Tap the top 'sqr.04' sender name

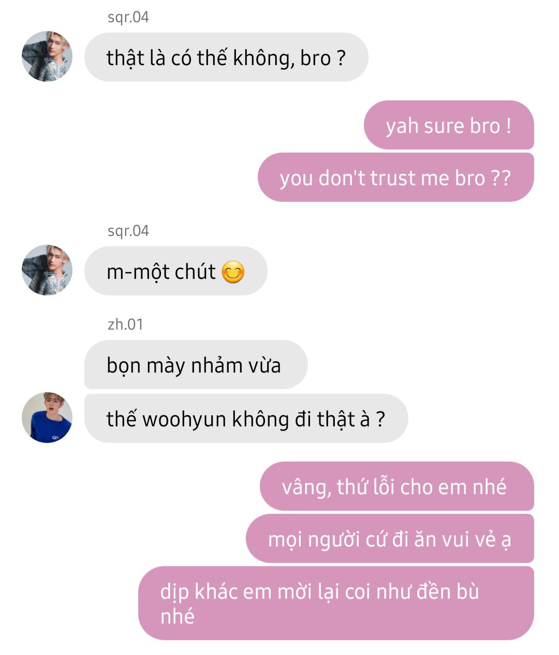pyautogui.click(x=128, y=17)
